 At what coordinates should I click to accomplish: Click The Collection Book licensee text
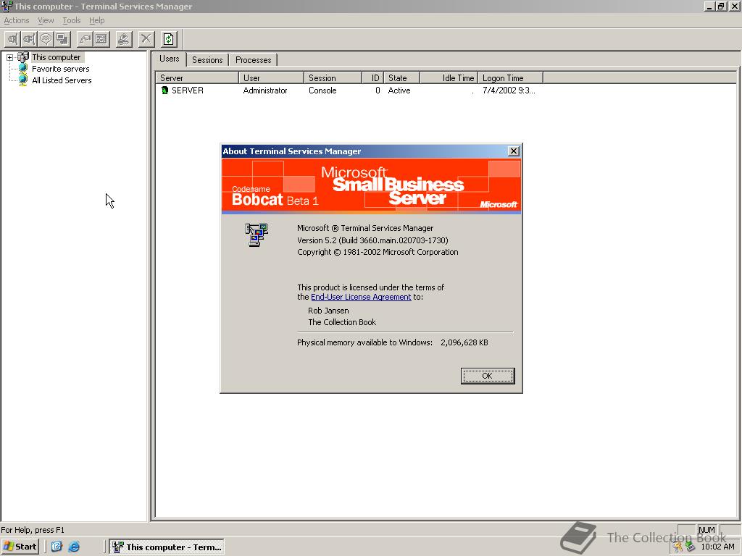coord(342,322)
